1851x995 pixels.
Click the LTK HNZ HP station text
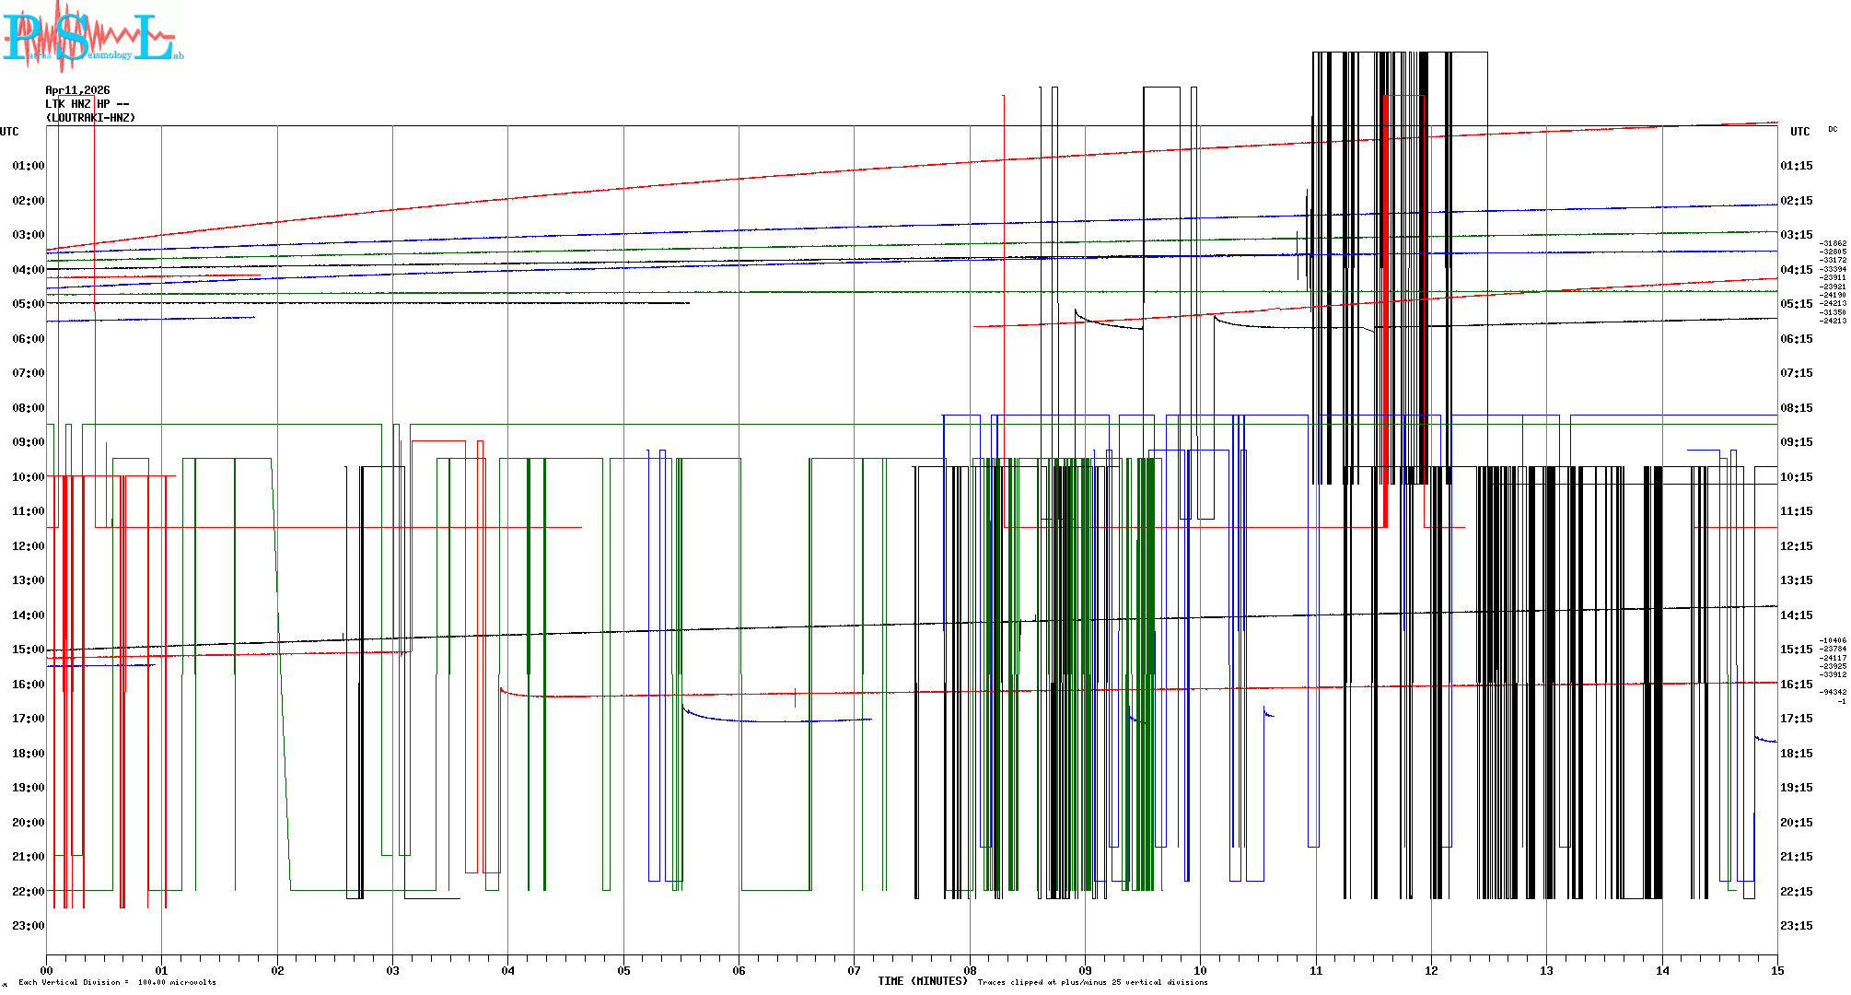click(87, 104)
